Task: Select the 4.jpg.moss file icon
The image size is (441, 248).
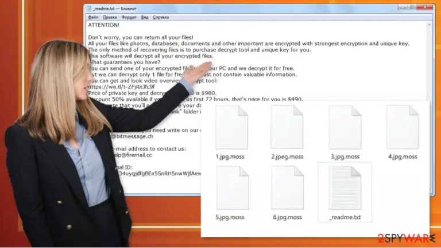Action: point(403,127)
